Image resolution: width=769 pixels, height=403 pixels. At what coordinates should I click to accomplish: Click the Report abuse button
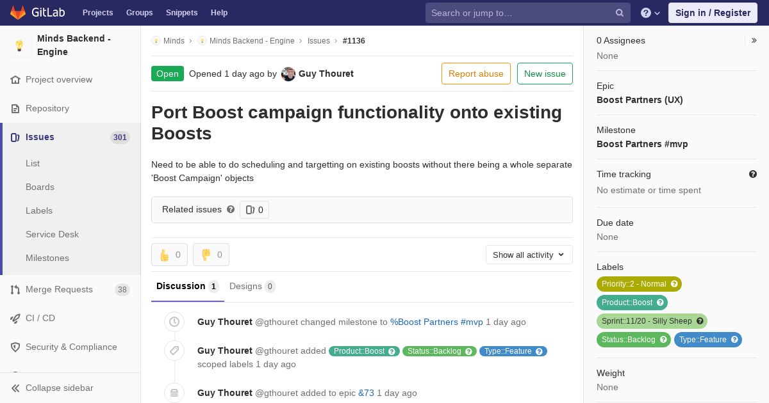475,74
